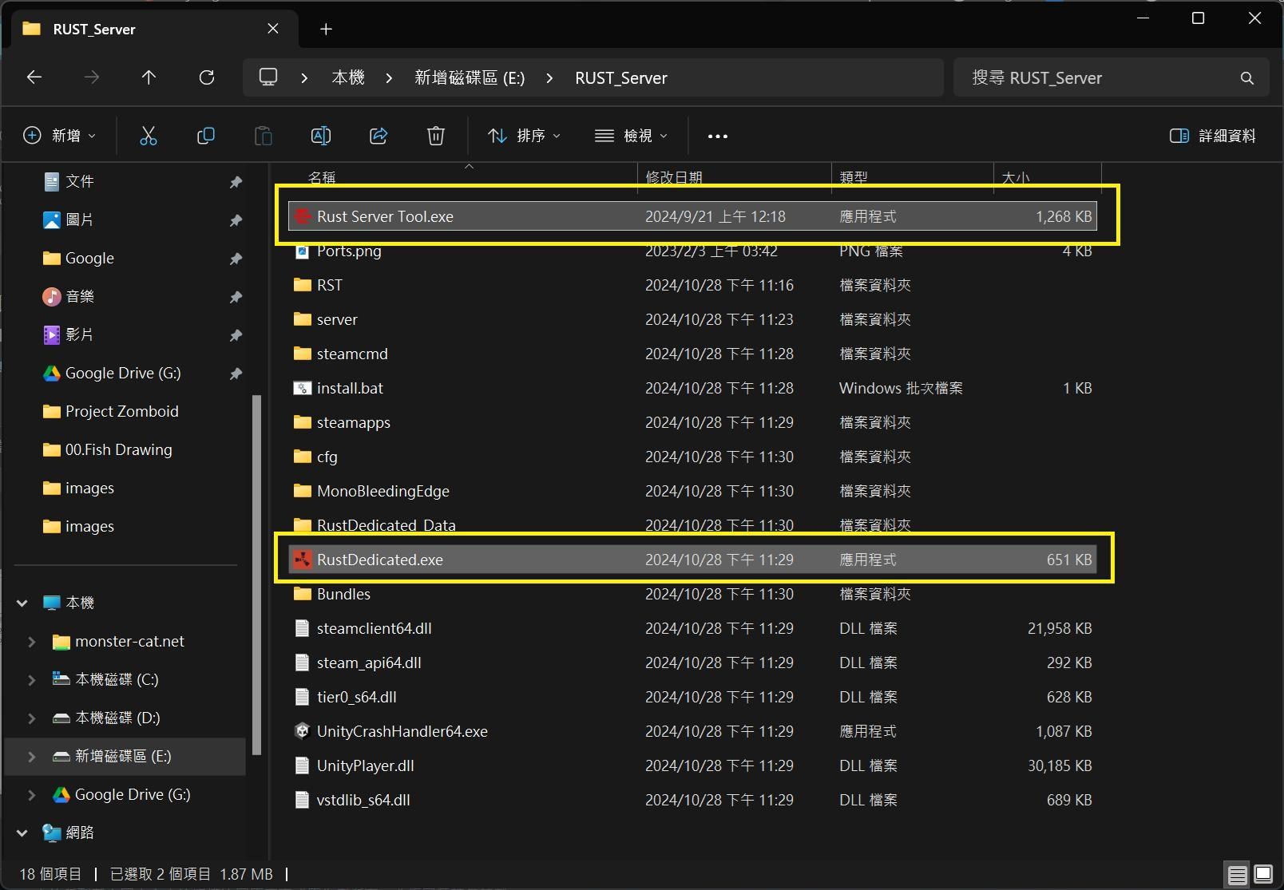This screenshot has width=1284, height=890.
Task: Click the E: drive breadcrumb in address bar
Action: coord(470,77)
